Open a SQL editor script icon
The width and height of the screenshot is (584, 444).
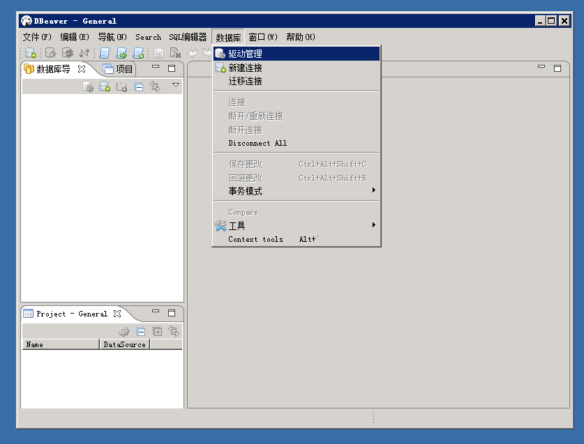tap(105, 53)
